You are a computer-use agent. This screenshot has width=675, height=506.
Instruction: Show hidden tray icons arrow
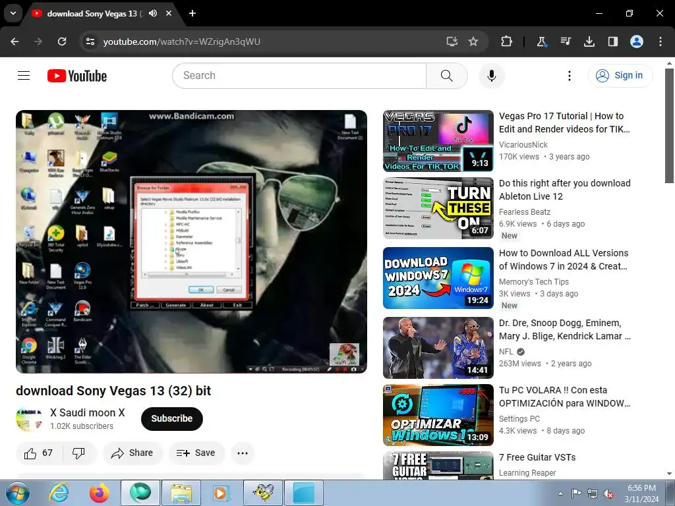560,494
